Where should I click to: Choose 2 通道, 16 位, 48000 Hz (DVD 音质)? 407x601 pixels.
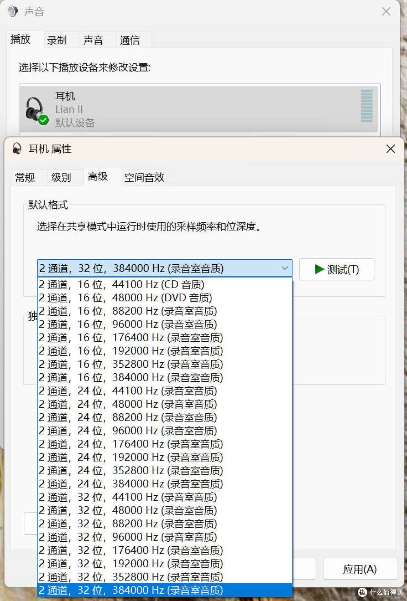pos(165,297)
